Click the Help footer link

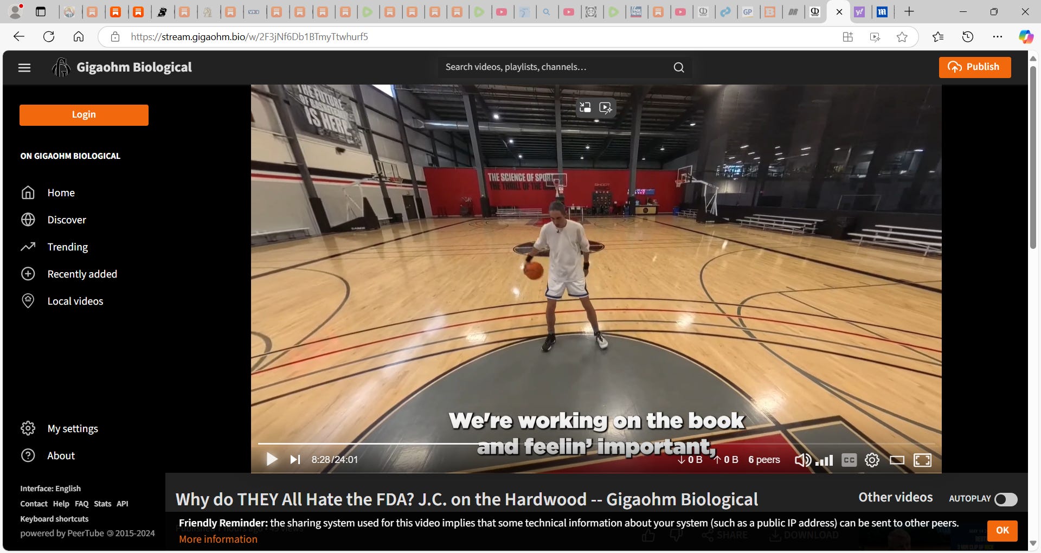pyautogui.click(x=61, y=504)
